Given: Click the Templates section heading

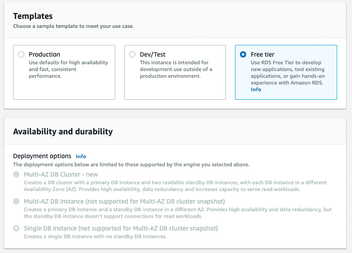Looking at the screenshot, I should coord(33,16).
